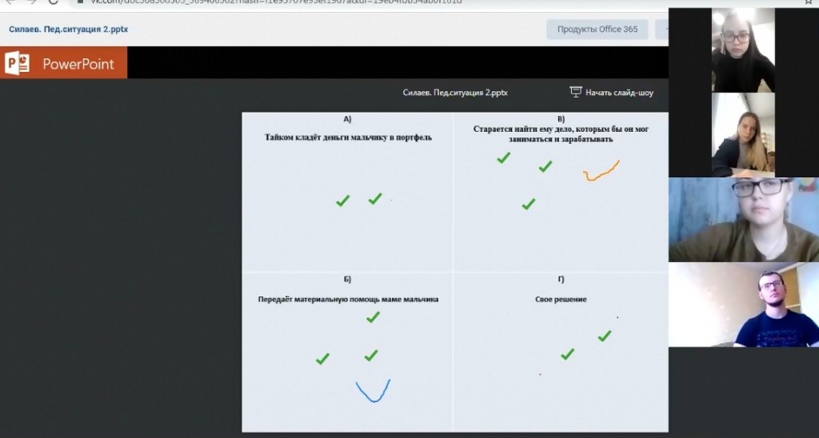Click the Тайком кладёт деньги option text
Image resolution: width=819 pixels, height=438 pixels.
click(348, 137)
